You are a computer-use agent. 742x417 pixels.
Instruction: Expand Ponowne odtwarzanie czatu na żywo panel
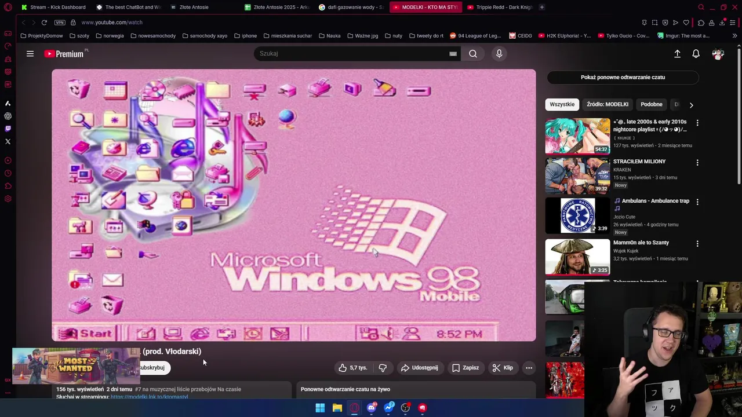[415, 390]
